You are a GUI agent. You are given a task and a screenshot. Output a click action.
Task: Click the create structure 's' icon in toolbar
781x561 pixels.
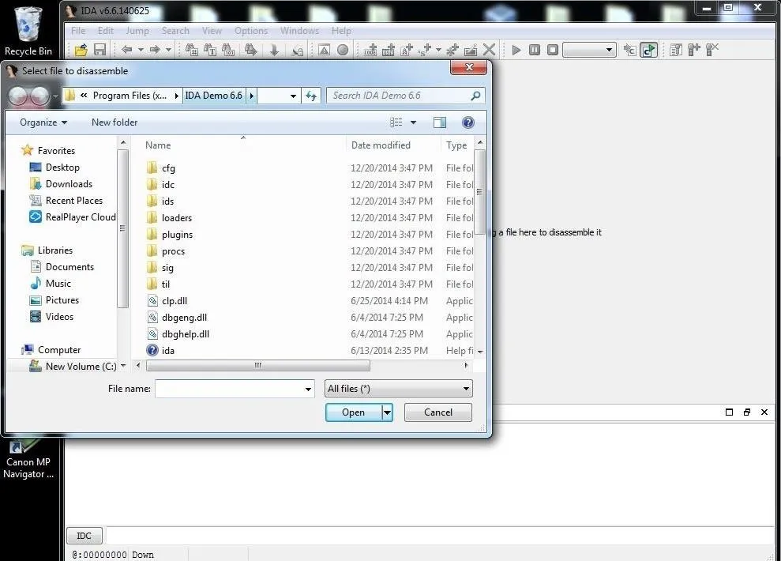pyautogui.click(x=425, y=50)
